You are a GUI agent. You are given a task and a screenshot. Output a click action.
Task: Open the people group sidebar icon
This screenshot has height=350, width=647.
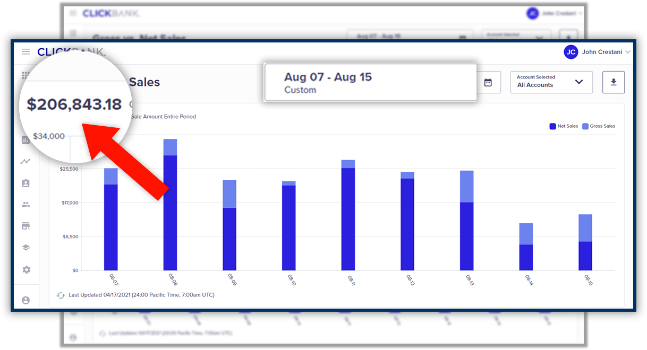[x=25, y=204]
